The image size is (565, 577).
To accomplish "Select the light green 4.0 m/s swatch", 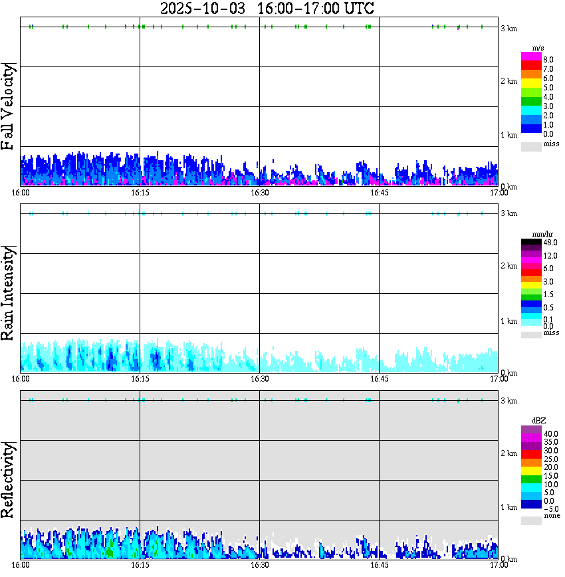I will (x=531, y=93).
